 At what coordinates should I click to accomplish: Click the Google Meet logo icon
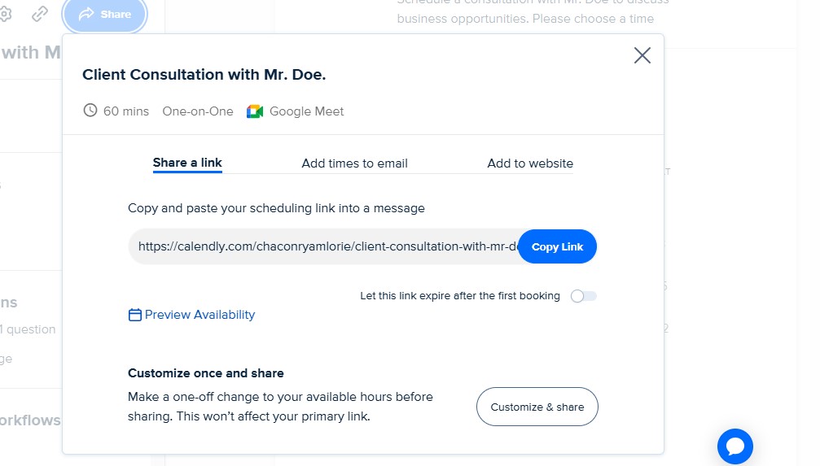(255, 111)
